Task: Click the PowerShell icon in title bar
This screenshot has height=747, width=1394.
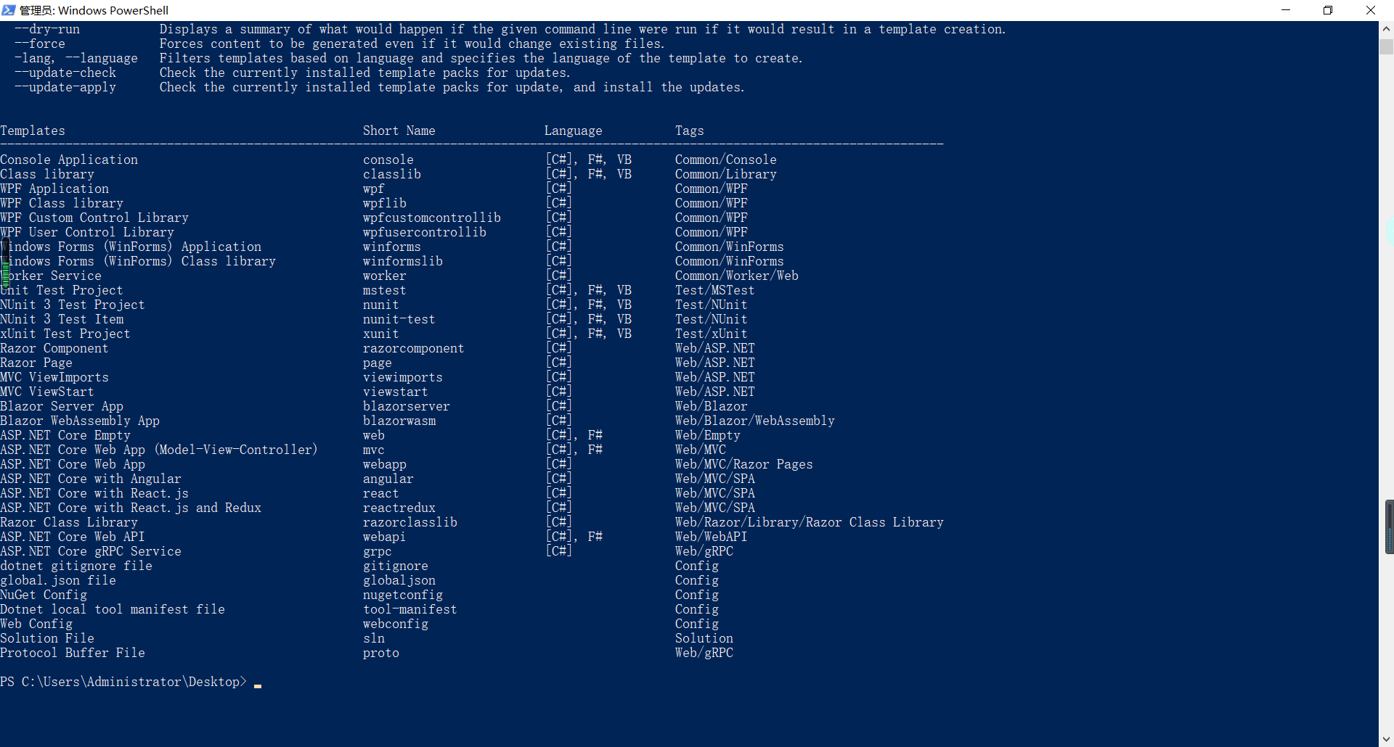Action: tap(9, 10)
